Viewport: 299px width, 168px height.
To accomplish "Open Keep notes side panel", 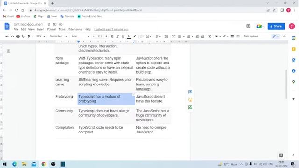I will [x=293, y=49].
